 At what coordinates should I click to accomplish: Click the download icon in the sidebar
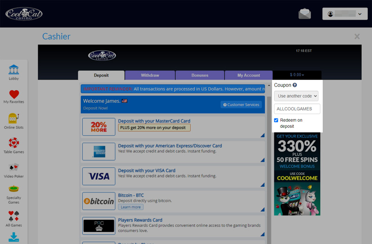pyautogui.click(x=14, y=237)
